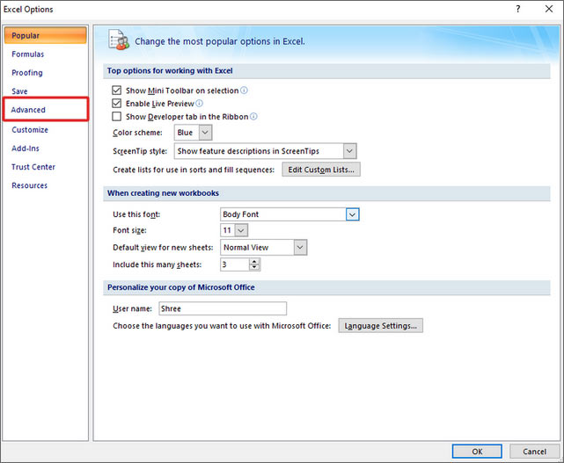The width and height of the screenshot is (564, 463).
Task: Open the Resources category
Action: 30,185
